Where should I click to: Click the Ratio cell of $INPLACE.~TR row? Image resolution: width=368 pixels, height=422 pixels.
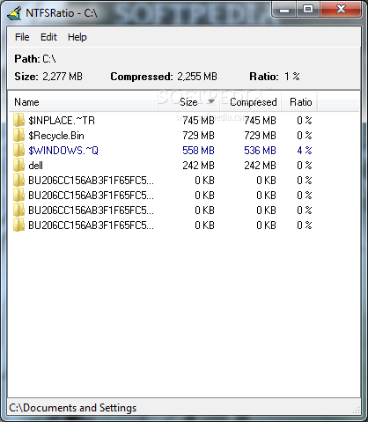[x=305, y=121]
